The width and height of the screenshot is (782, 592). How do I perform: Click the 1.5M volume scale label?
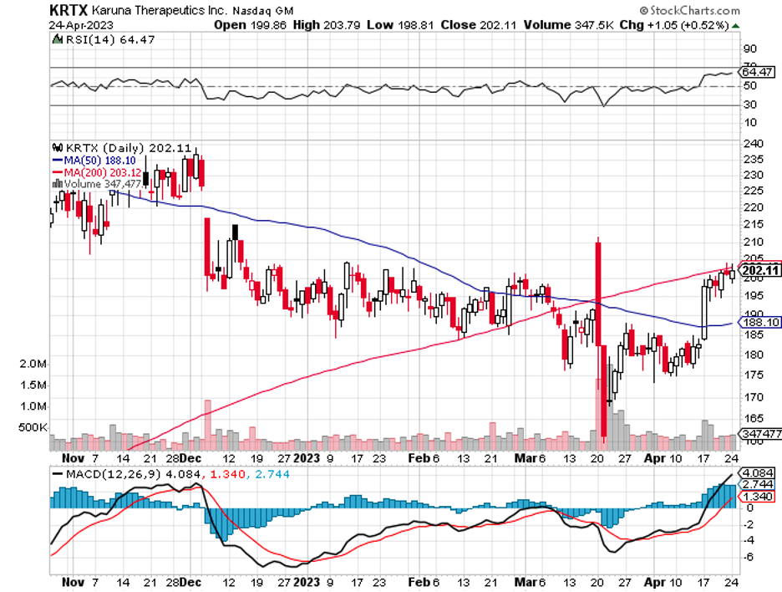point(33,385)
